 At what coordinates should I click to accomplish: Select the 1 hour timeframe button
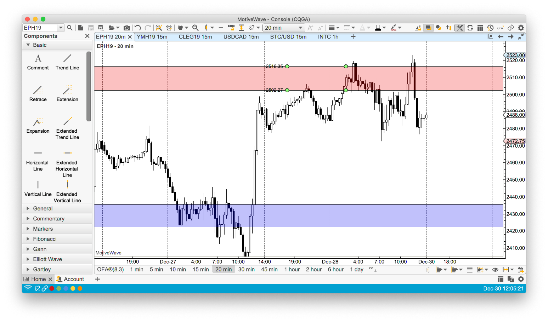coord(292,270)
